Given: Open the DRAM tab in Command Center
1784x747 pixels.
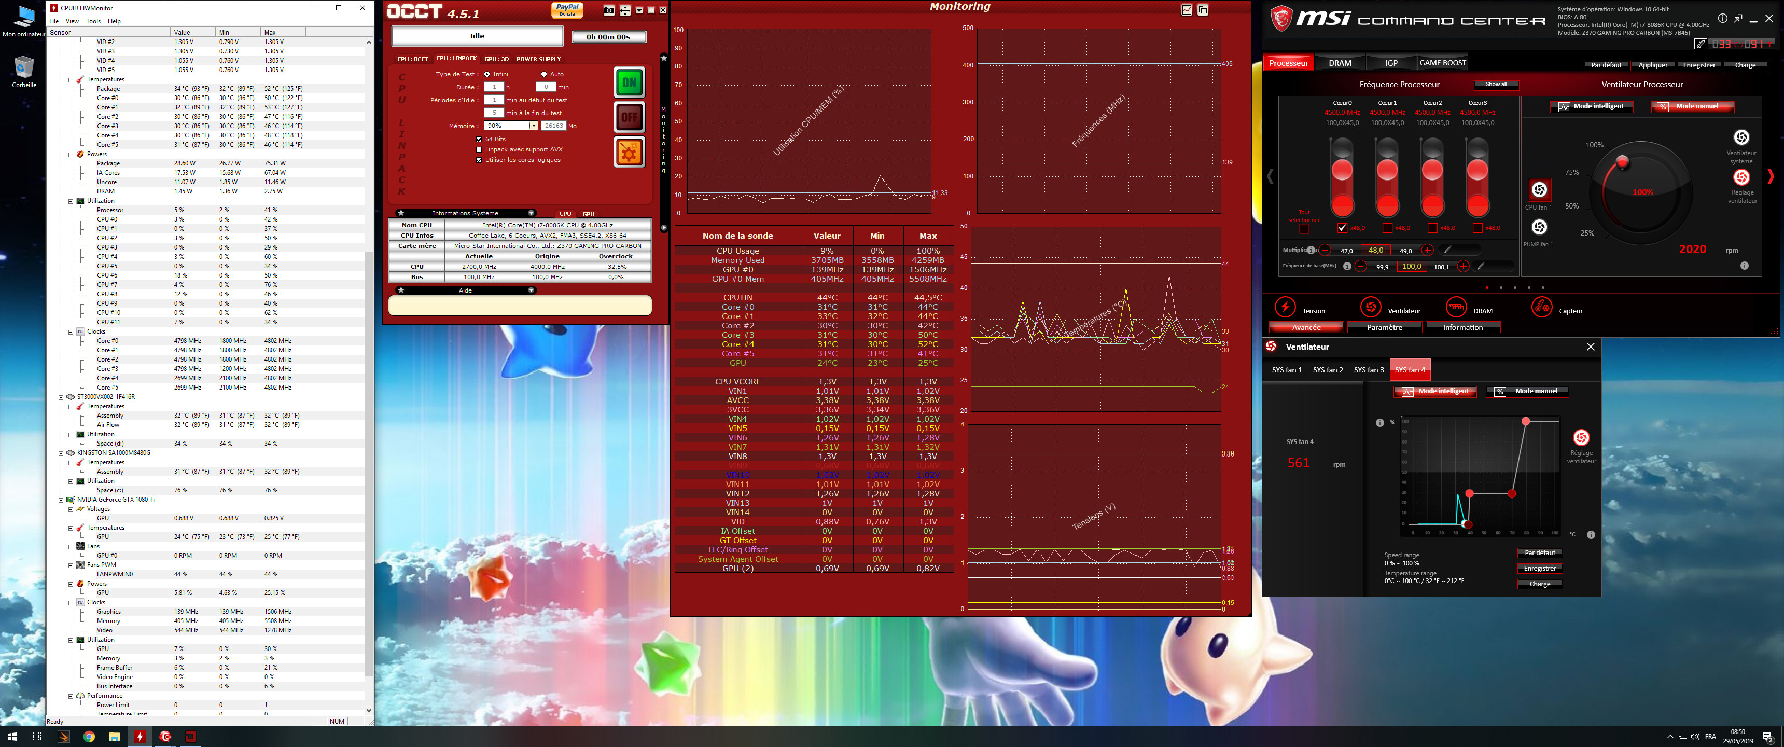Looking at the screenshot, I should (x=1340, y=63).
